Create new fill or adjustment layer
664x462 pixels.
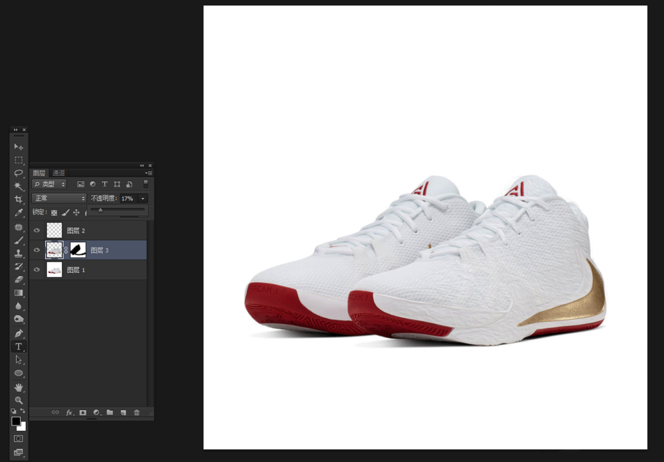pos(96,412)
